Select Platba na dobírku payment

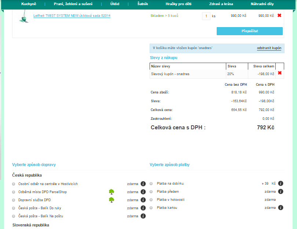[151, 184]
